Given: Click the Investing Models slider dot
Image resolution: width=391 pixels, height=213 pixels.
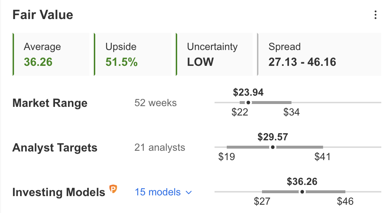Looking at the screenshot, I should pos(302,192).
